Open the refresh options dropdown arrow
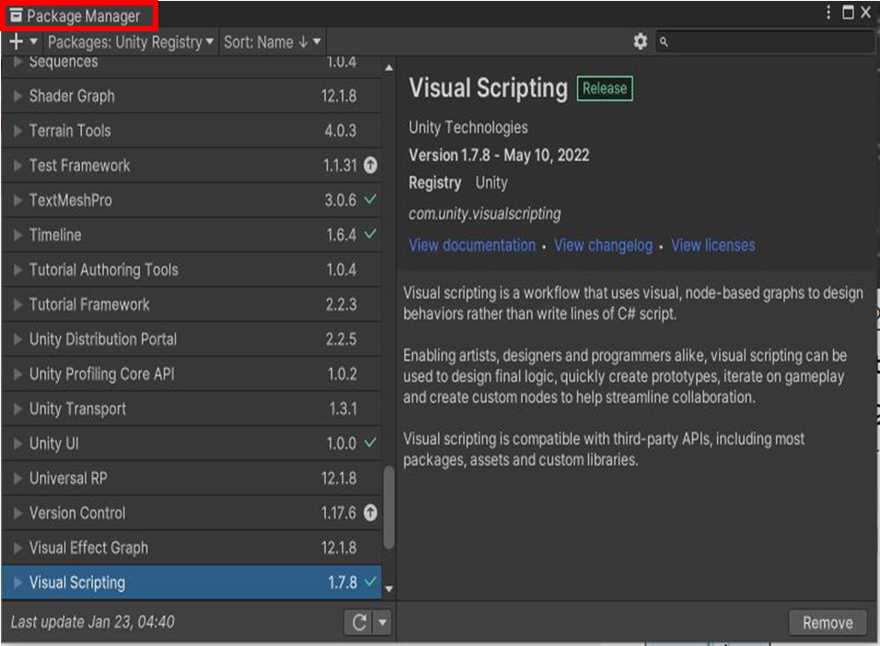The height and width of the screenshot is (646, 880). [x=382, y=622]
